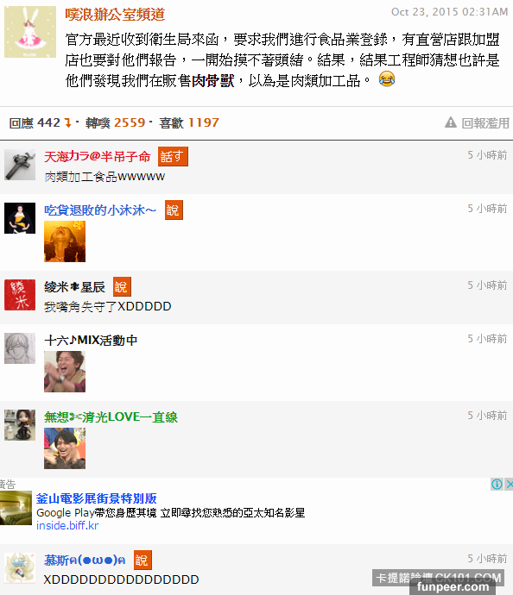Open 天海カラ@半吊子命 avatar image
Viewport: 513px width, 595px height.
click(20, 165)
